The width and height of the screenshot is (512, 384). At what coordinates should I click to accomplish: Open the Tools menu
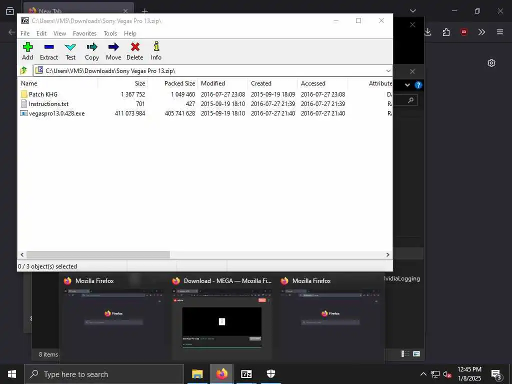point(110,33)
